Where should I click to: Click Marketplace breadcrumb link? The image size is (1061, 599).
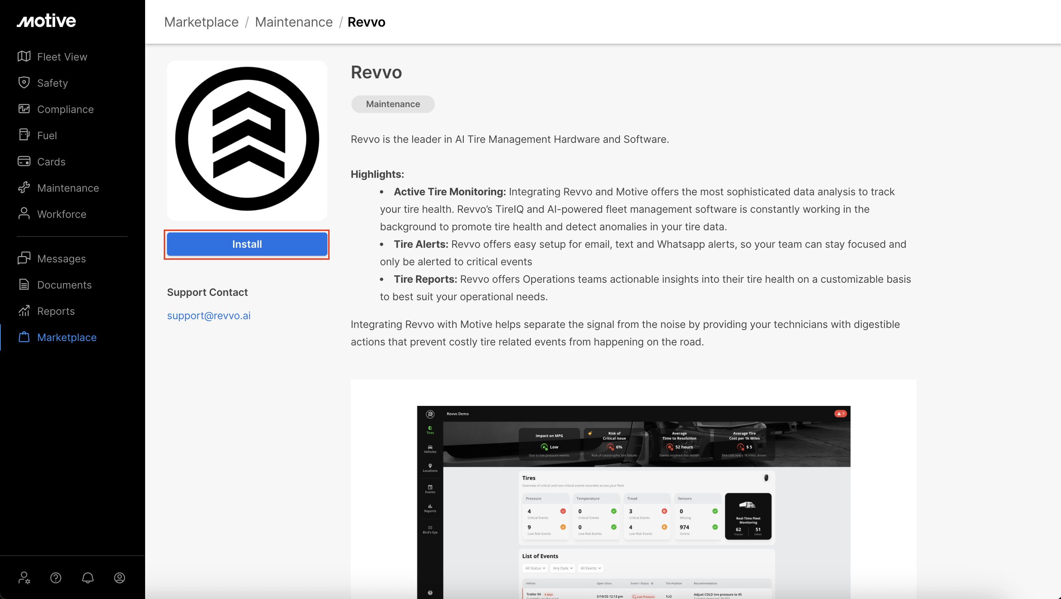click(x=201, y=22)
